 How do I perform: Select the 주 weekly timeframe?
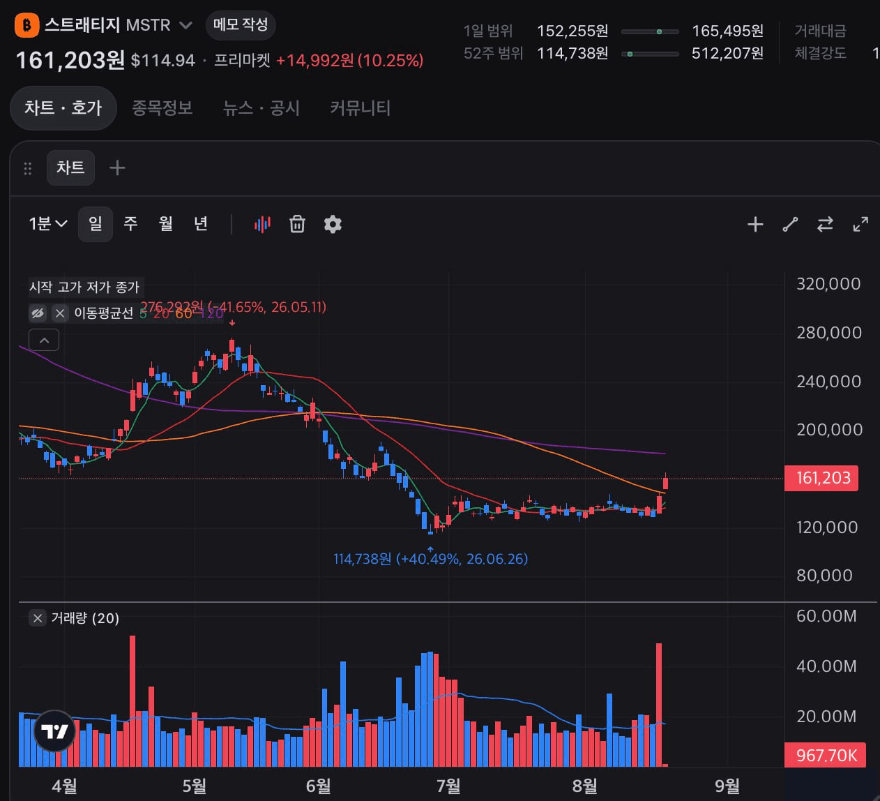pyautogui.click(x=130, y=223)
